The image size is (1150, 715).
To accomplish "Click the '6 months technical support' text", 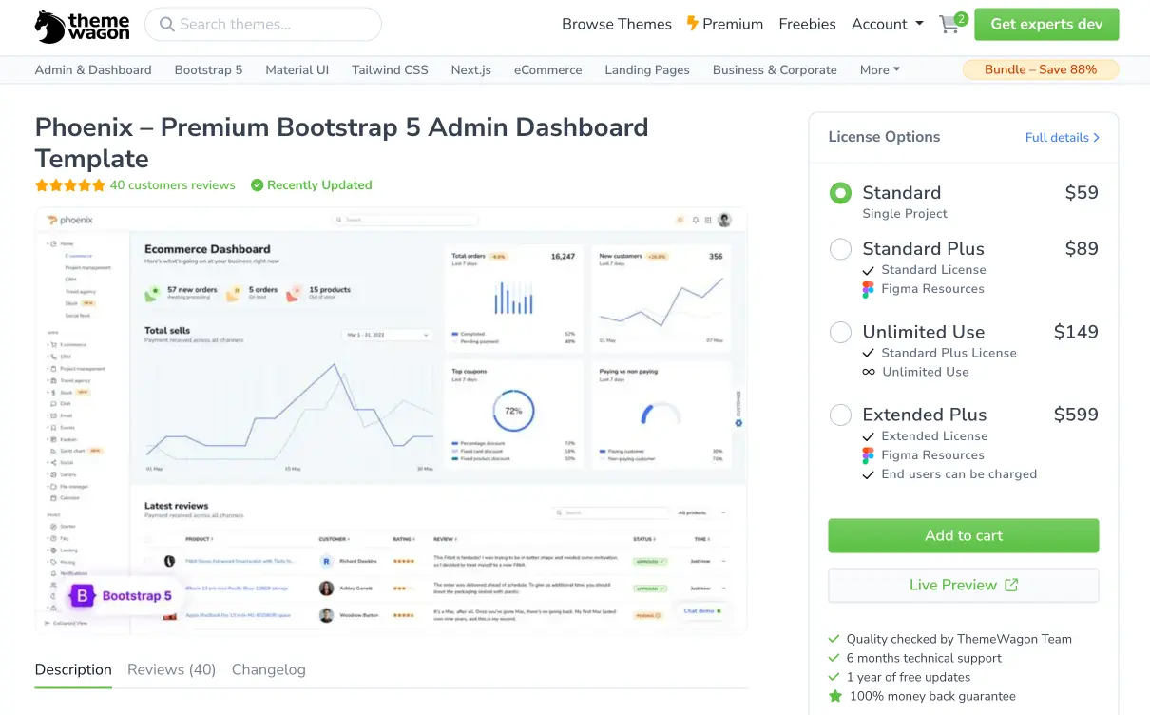I will click(924, 658).
